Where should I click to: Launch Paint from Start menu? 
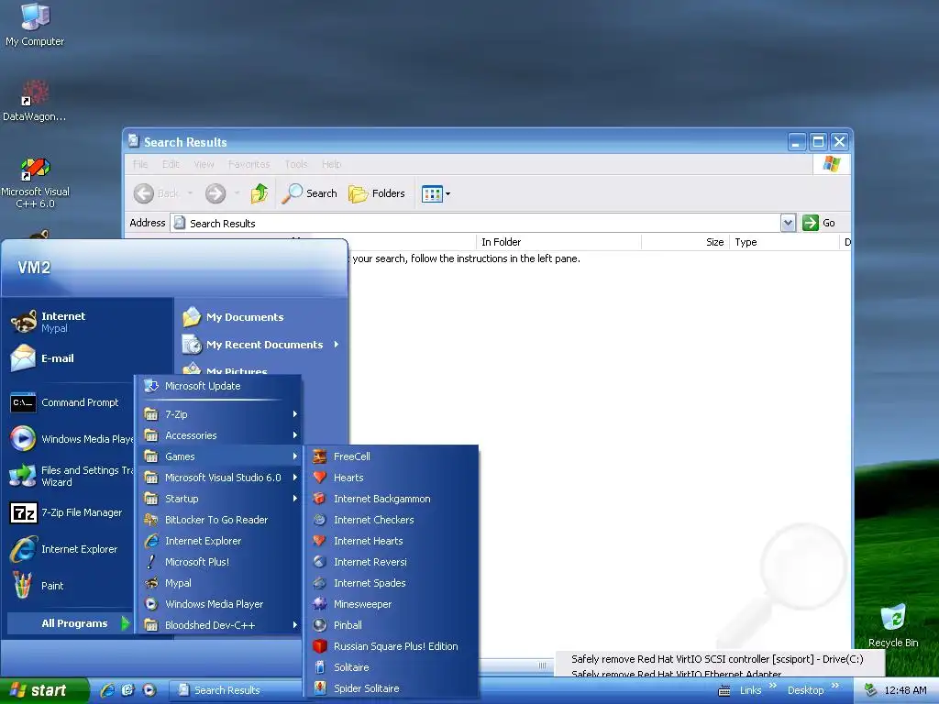click(70, 586)
